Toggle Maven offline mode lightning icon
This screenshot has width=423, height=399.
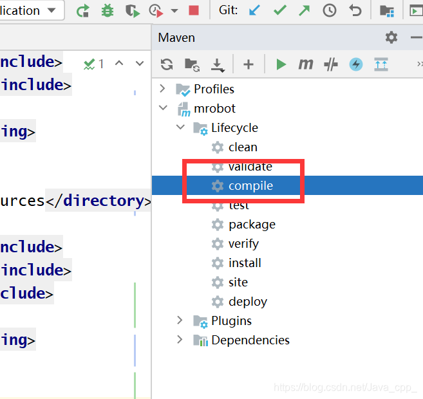pos(356,64)
